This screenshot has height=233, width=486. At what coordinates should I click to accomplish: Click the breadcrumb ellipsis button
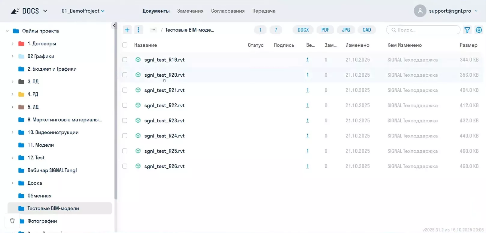pyautogui.click(x=153, y=30)
